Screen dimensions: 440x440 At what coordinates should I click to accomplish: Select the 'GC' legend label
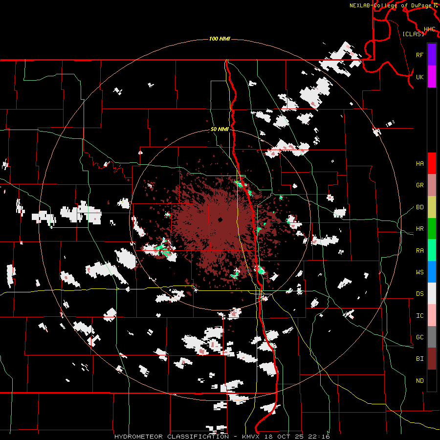[419, 337]
